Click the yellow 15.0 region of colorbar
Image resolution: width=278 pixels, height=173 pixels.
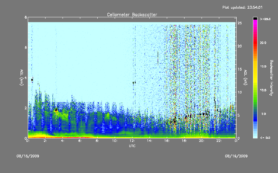click(255, 66)
